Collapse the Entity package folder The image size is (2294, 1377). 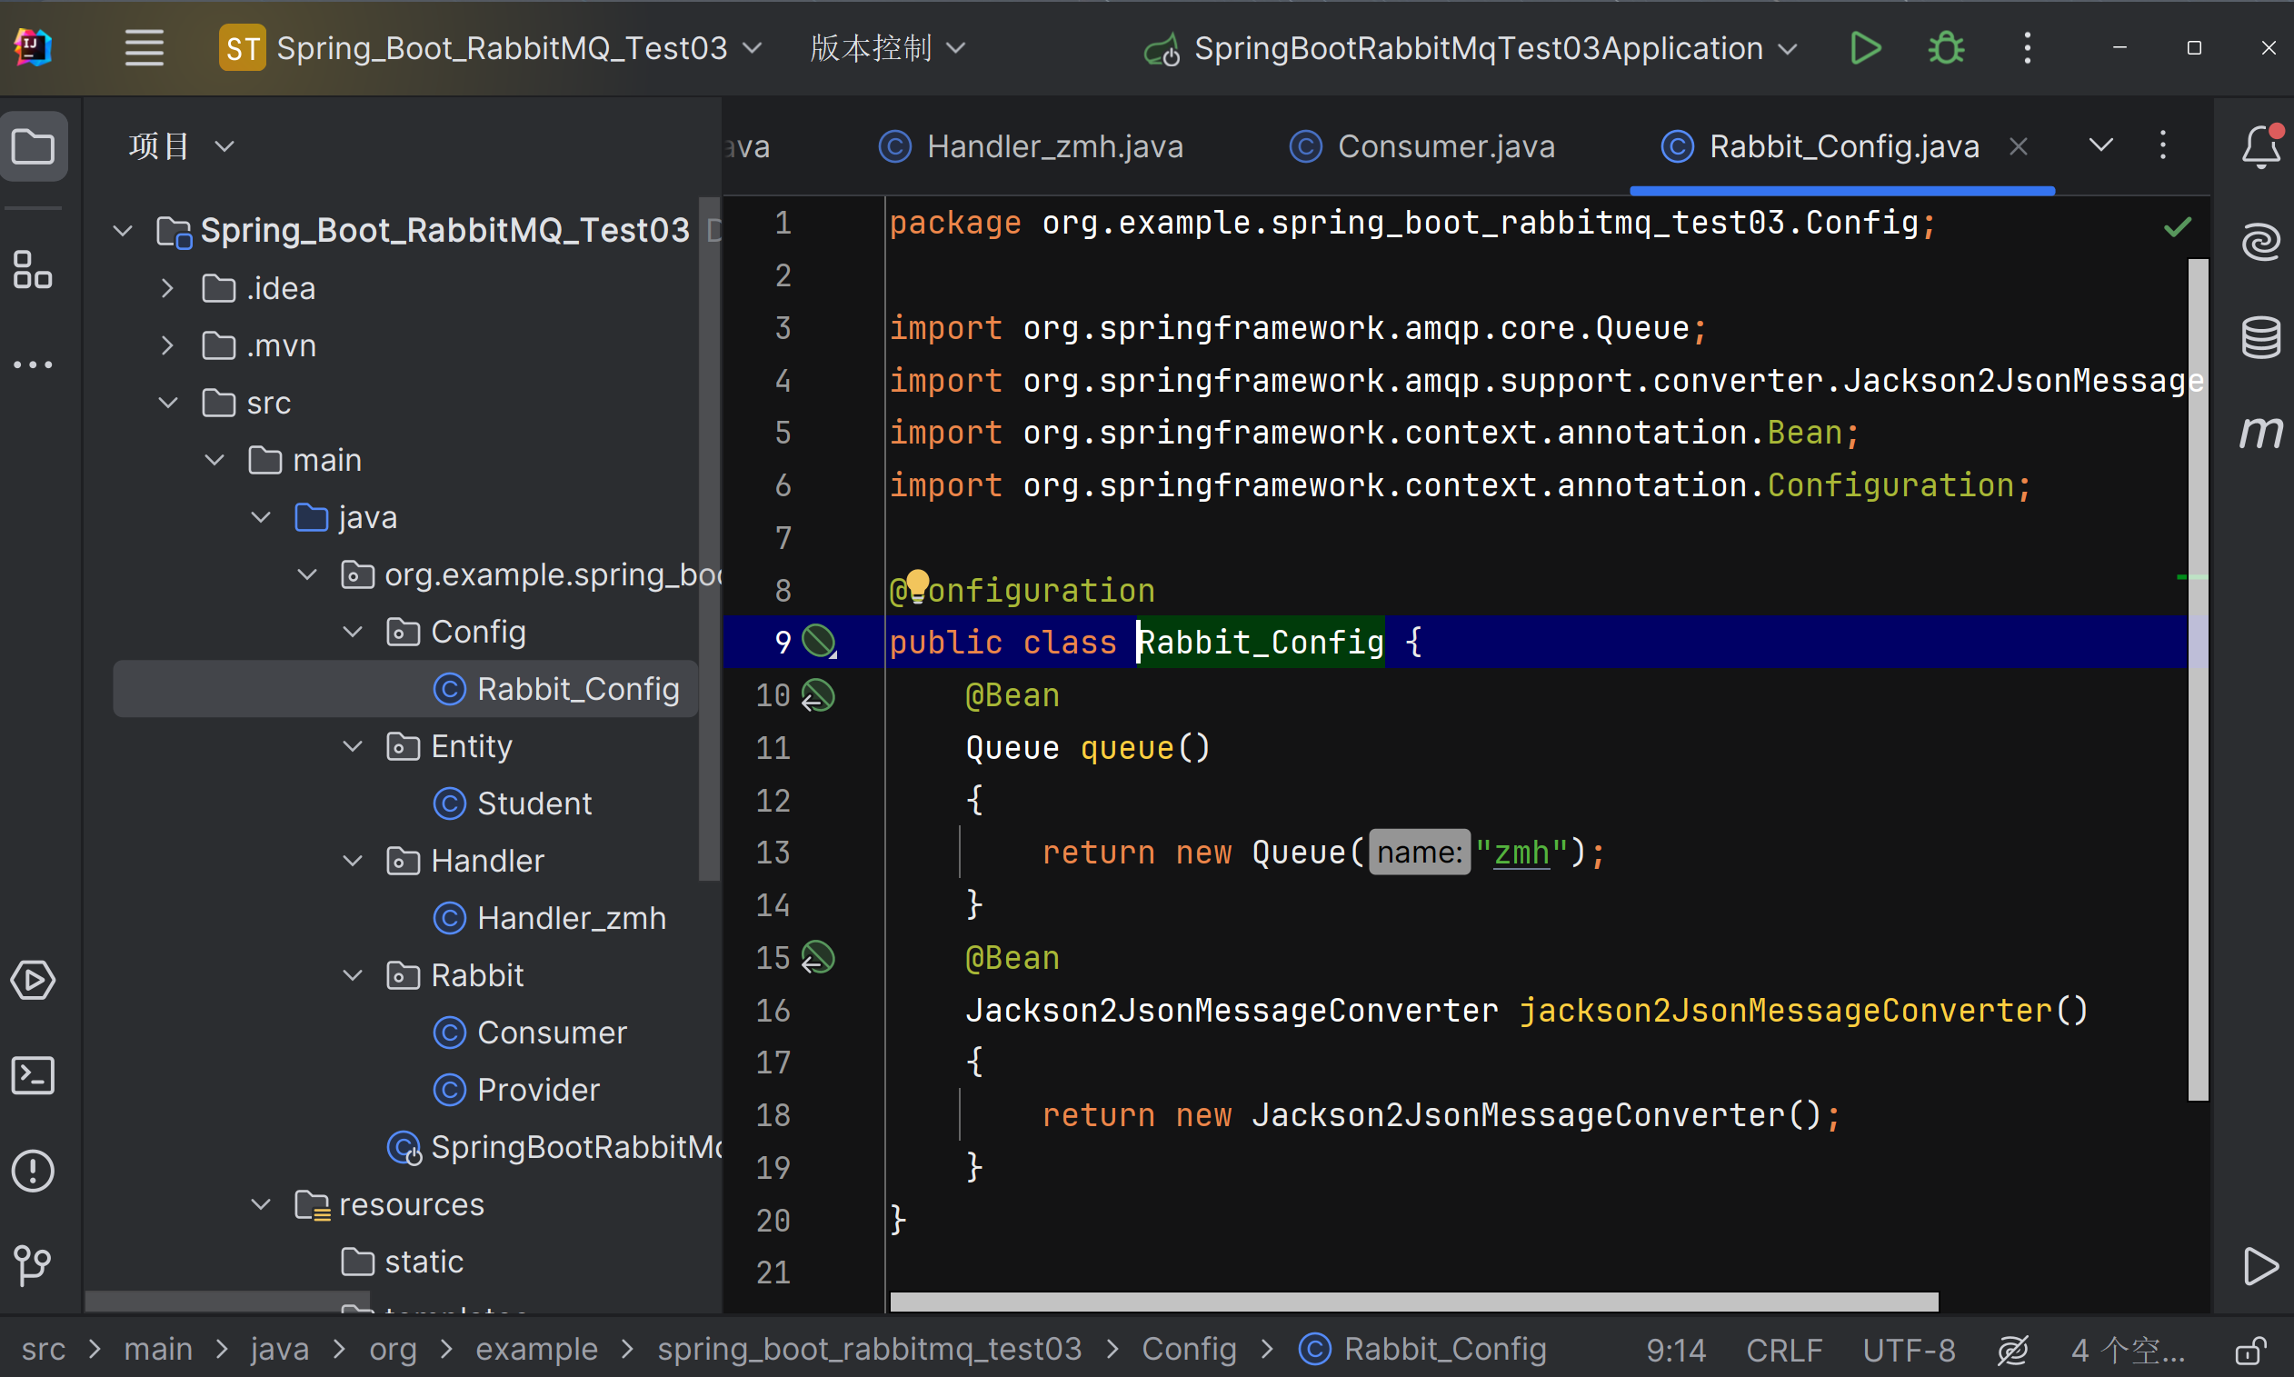click(x=353, y=747)
